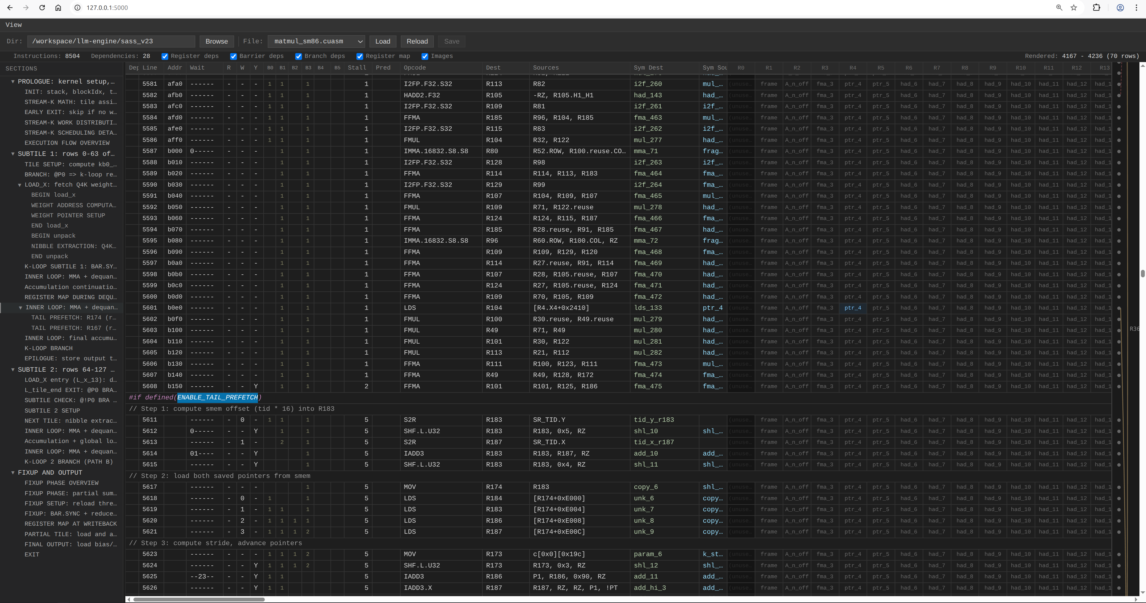The image size is (1146, 603).
Task: Open the browser profile avatar icon
Action: [1120, 7]
